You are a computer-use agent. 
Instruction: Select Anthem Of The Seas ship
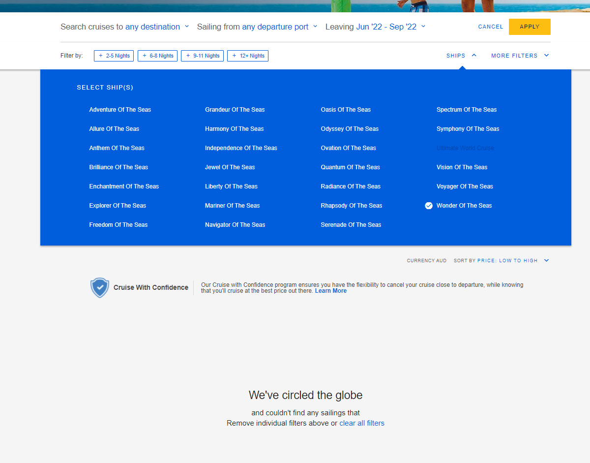(117, 148)
